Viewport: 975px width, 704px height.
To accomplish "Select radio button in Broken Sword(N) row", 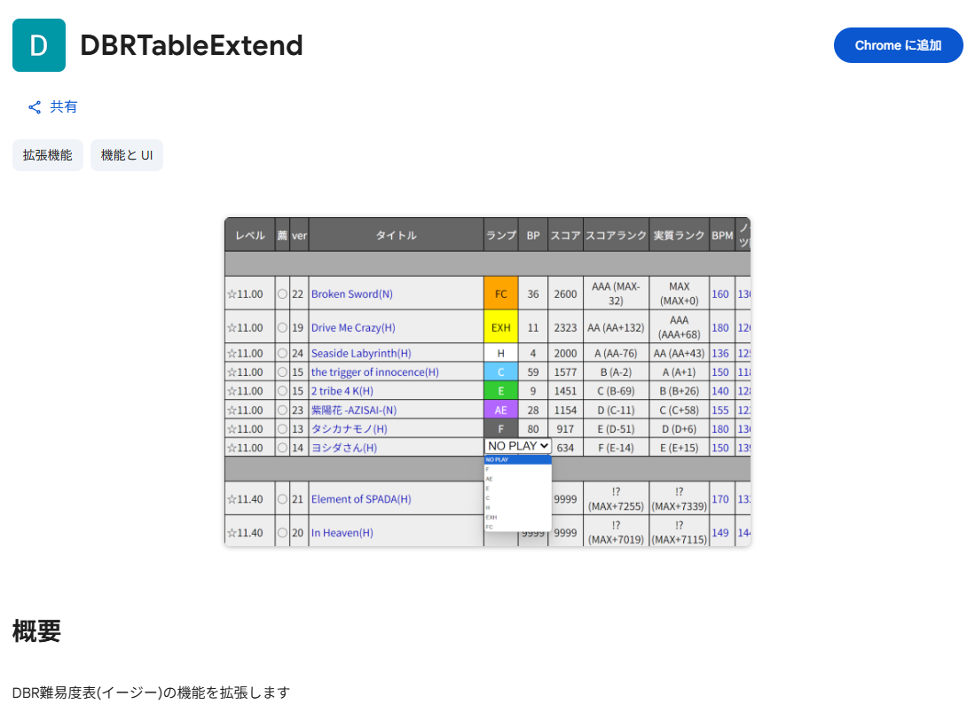I will click(x=282, y=293).
